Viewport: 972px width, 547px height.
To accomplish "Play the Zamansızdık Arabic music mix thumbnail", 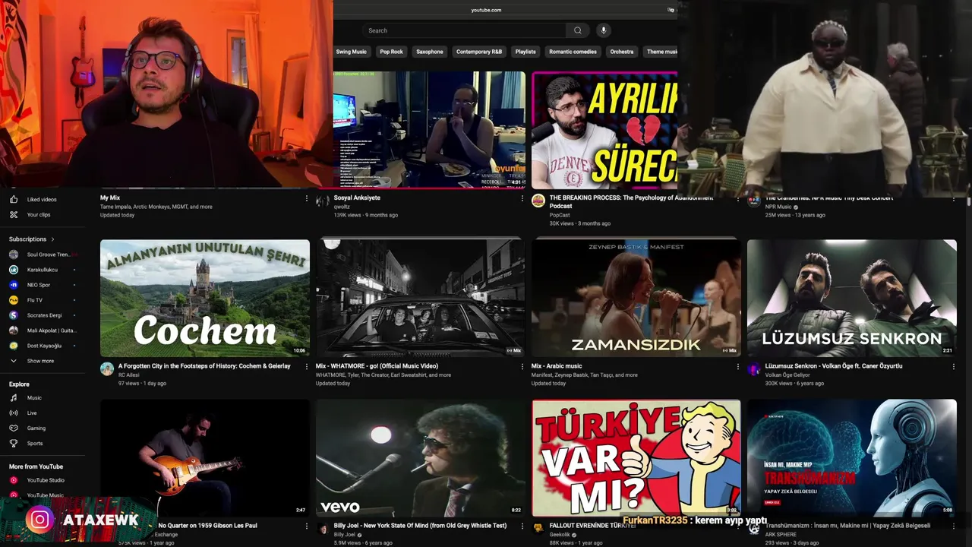I will 636,299.
